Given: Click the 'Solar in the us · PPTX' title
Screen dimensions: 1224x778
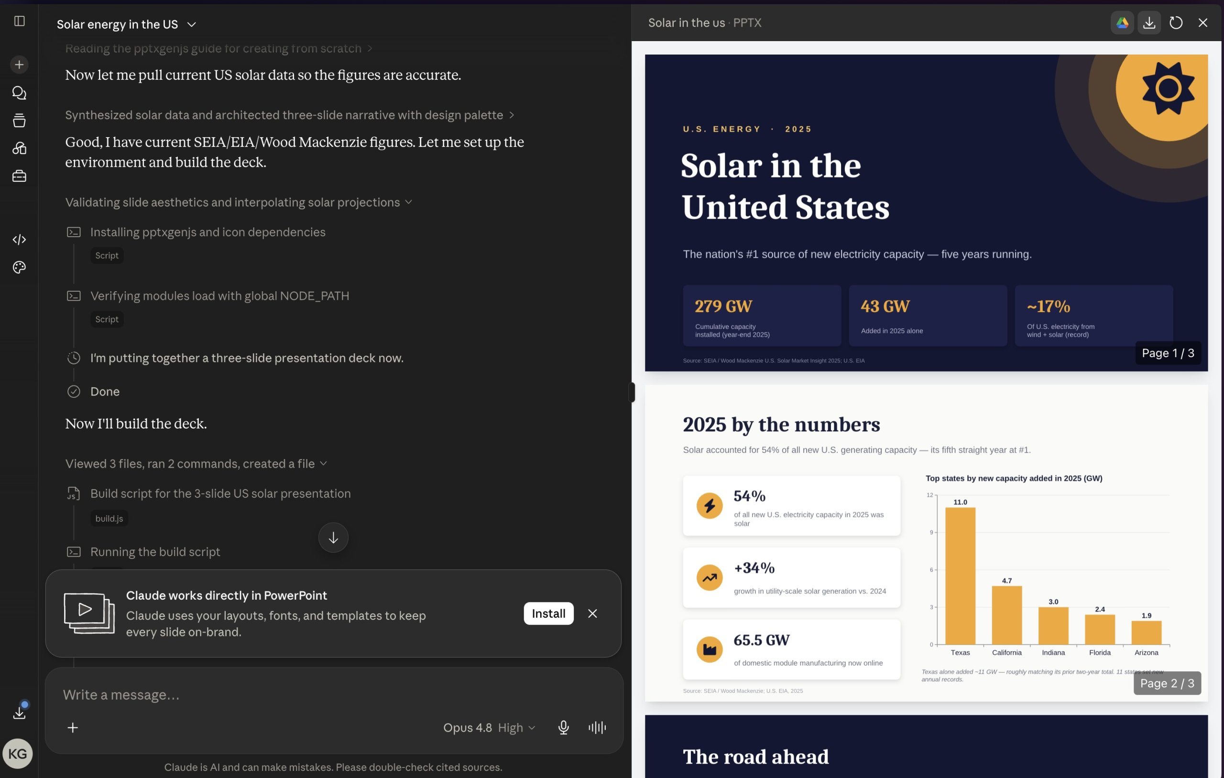Looking at the screenshot, I should point(704,23).
